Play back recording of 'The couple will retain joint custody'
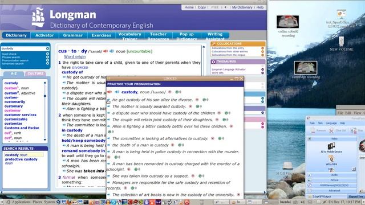The height and width of the screenshot is (205, 365). tap(225, 120)
